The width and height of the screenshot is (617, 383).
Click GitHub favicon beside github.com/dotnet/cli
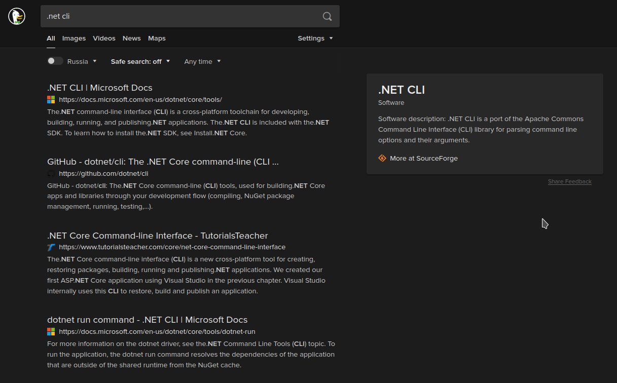51,173
